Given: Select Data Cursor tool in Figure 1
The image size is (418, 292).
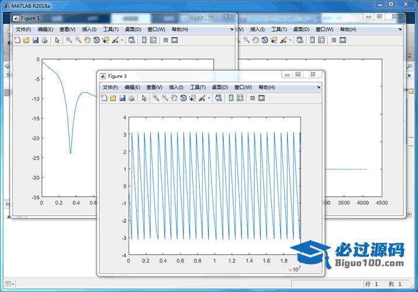Looking at the screenshot, I should (x=105, y=40).
